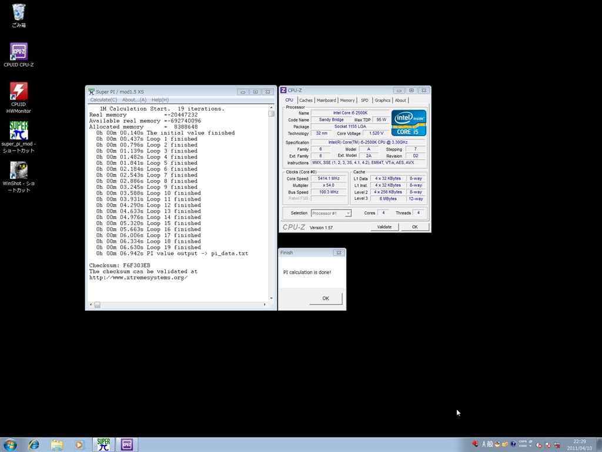Open the muted volume tray icon
Viewport: 602px width, 452px height.
coord(539,445)
